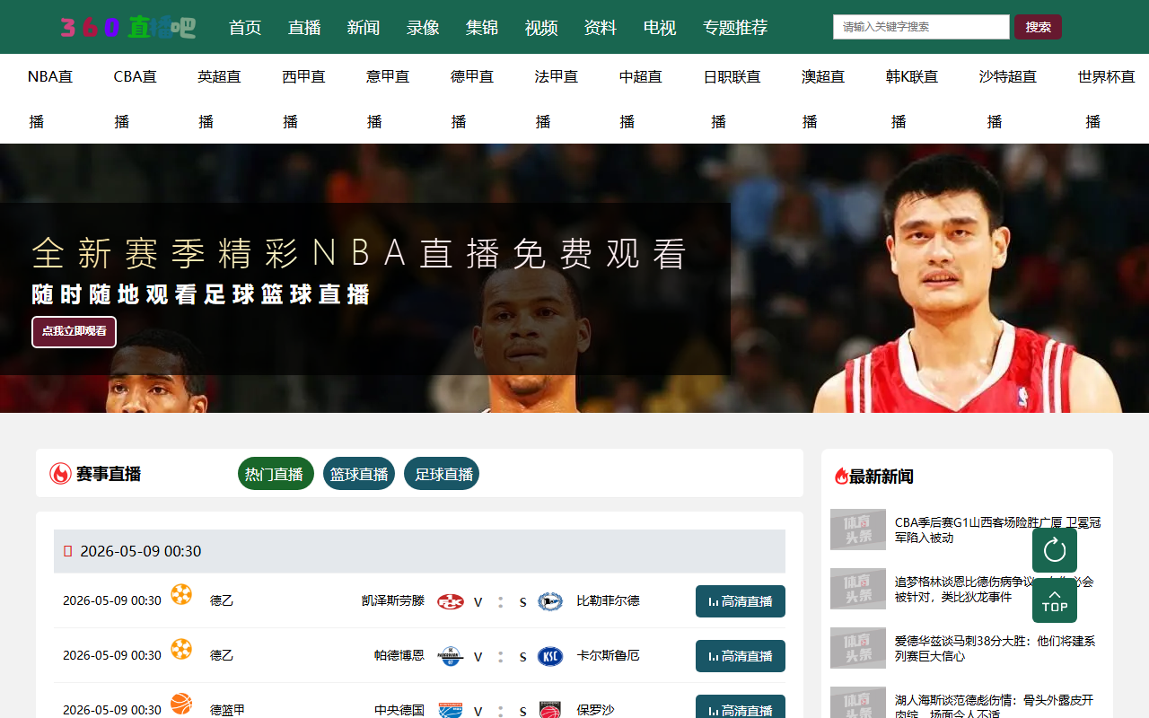Click team name 比勒菲尔德

608,600
